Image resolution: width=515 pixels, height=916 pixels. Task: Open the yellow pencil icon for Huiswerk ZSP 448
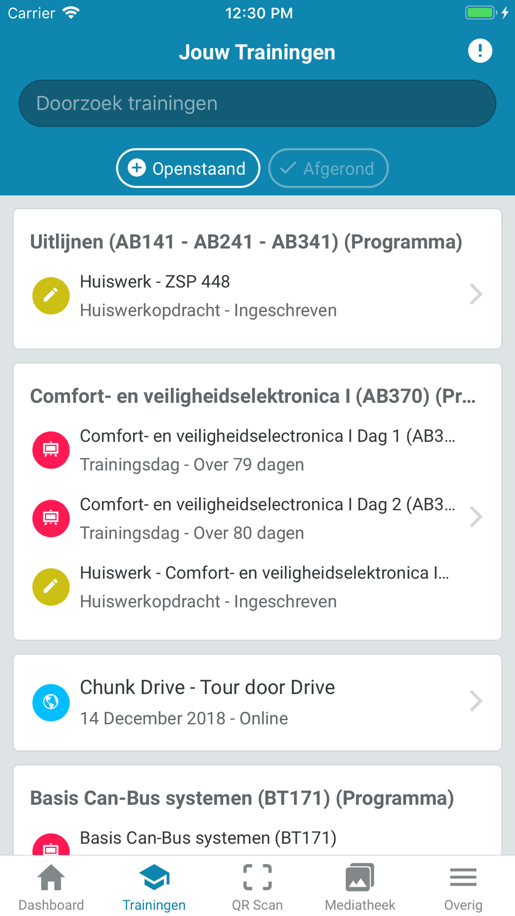pos(51,296)
